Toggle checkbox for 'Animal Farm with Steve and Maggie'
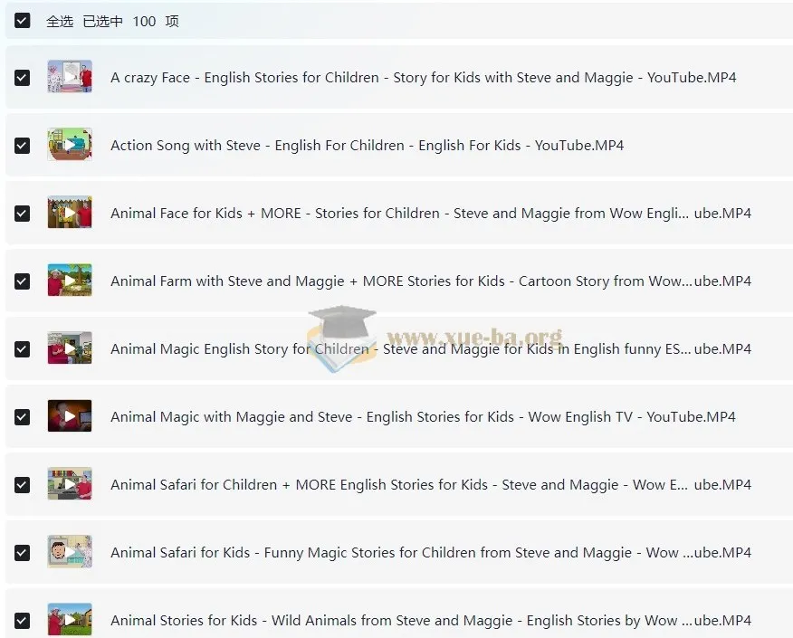This screenshot has height=638, width=793. [23, 281]
